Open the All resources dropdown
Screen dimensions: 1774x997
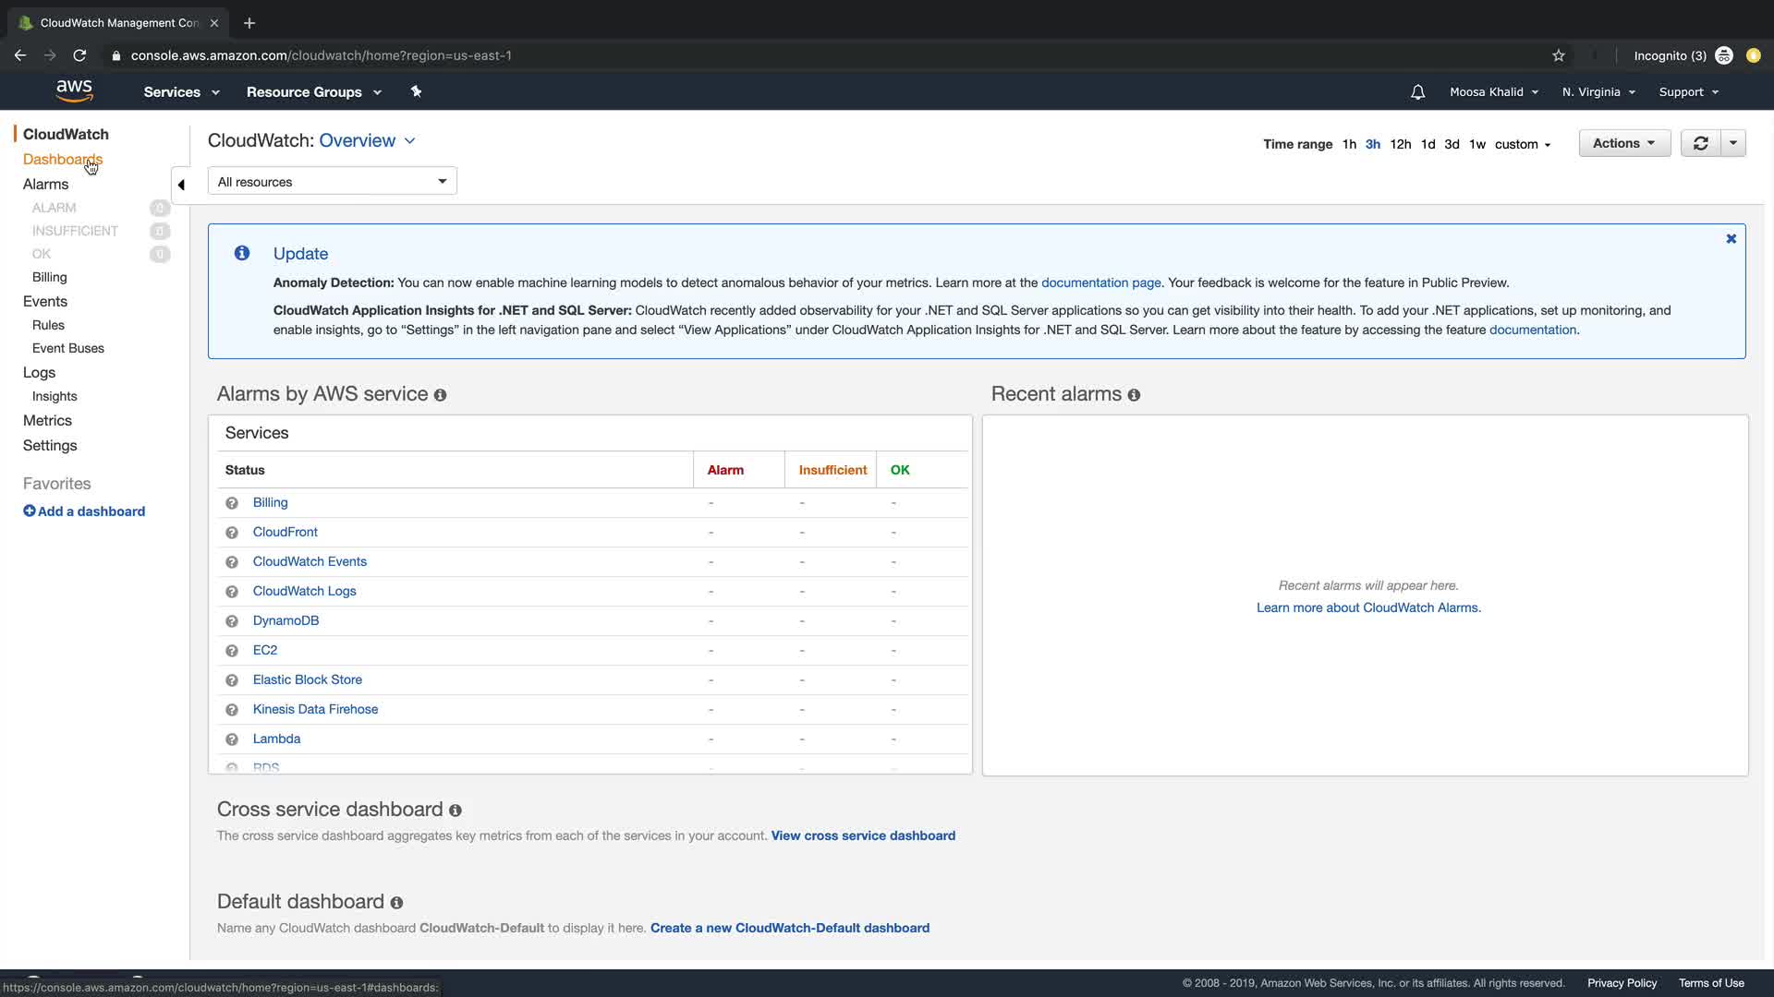coord(332,182)
